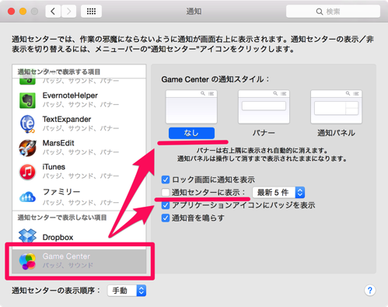388x307 pixels.
Task: Select the EvernoteHelper row text
Action: coord(70,96)
